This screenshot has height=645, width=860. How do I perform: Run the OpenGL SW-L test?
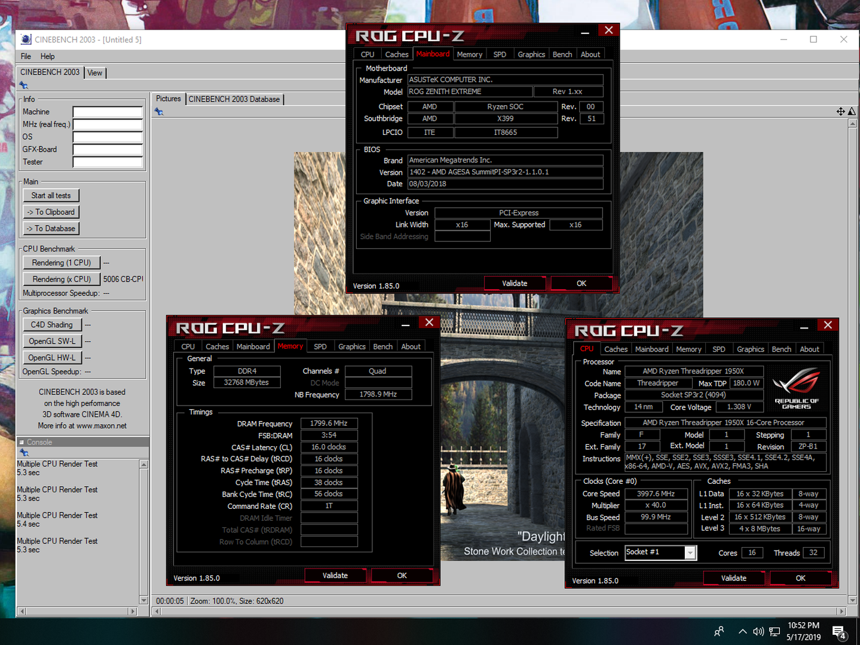click(x=52, y=341)
